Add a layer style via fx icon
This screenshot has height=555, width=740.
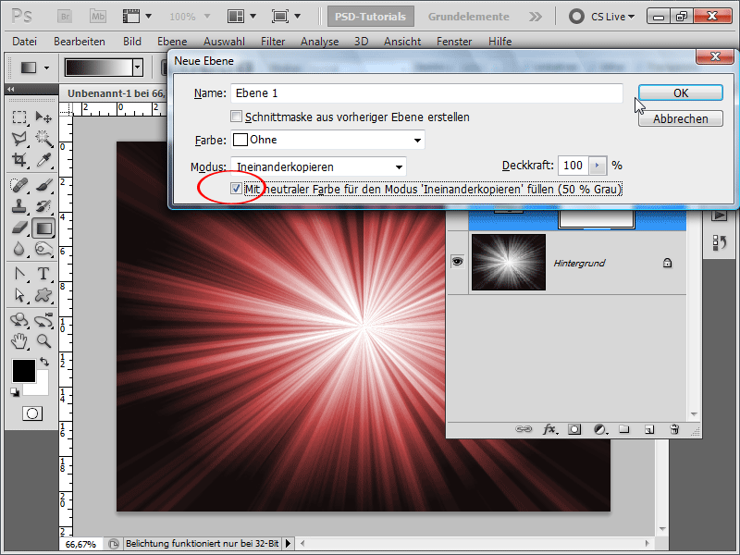point(549,429)
